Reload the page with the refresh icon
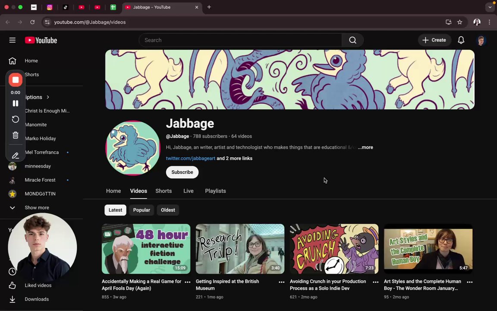 (x=32, y=22)
